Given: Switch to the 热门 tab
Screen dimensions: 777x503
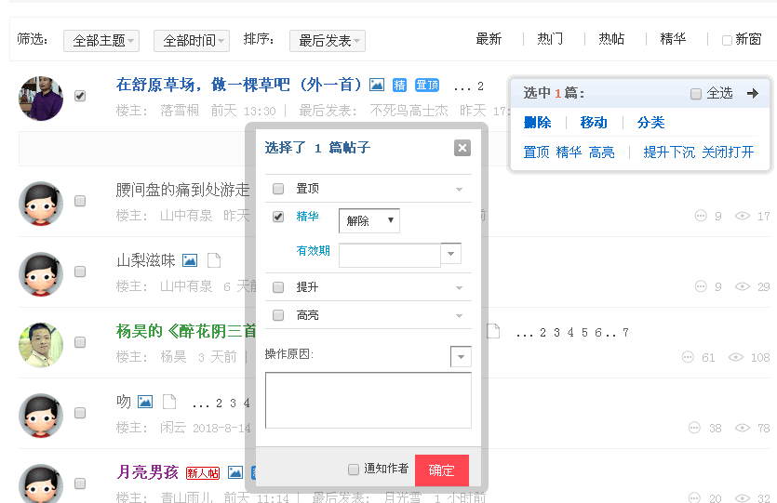Looking at the screenshot, I should (x=550, y=39).
